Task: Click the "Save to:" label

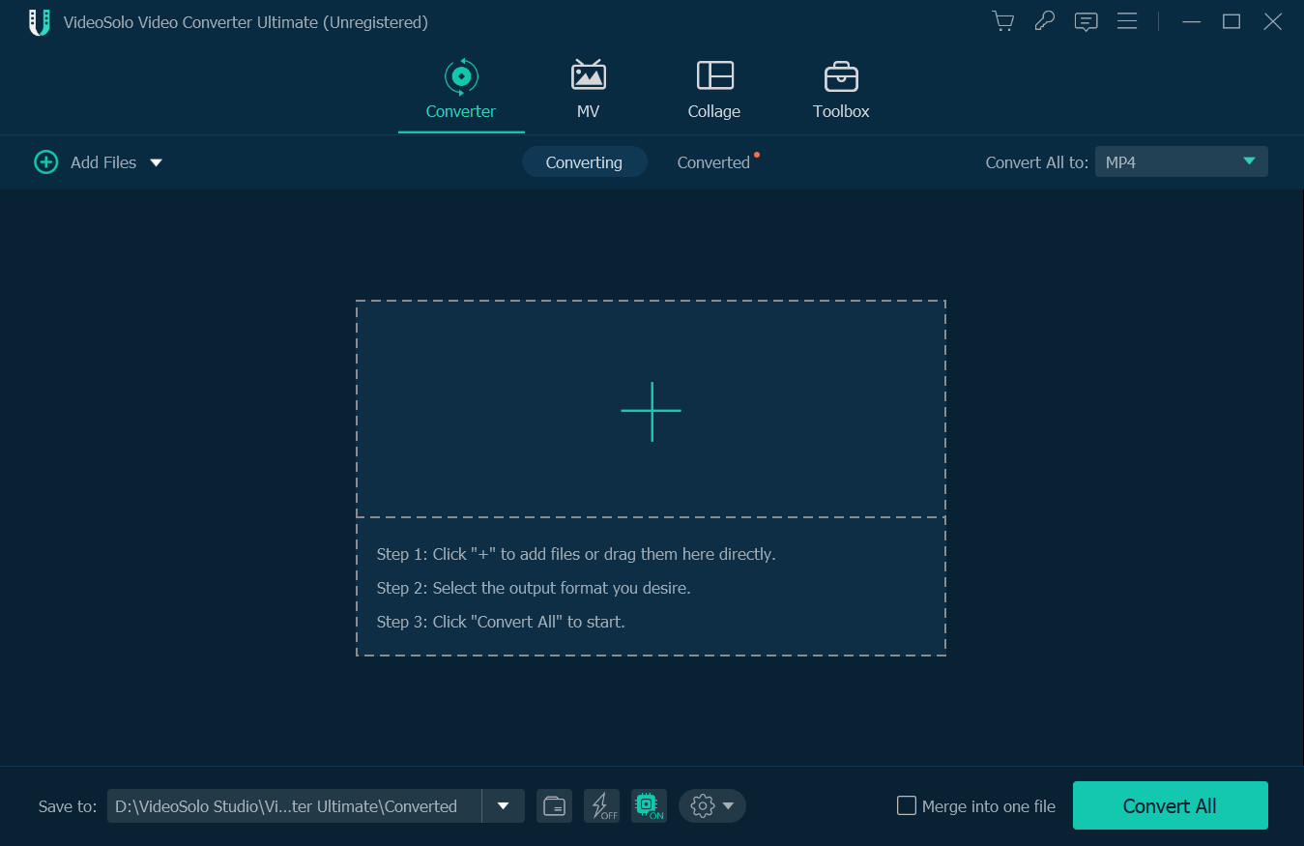Action: [x=68, y=806]
